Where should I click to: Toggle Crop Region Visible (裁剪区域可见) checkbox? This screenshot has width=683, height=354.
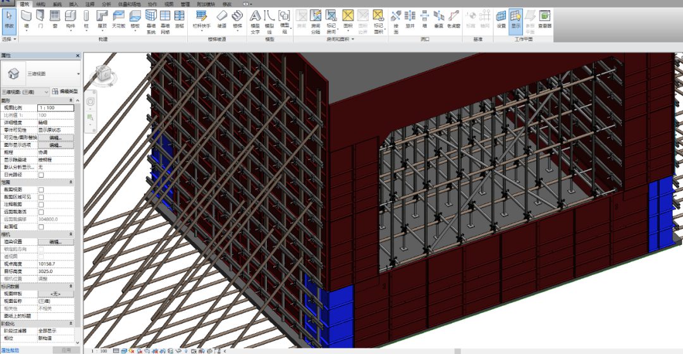coord(41,197)
